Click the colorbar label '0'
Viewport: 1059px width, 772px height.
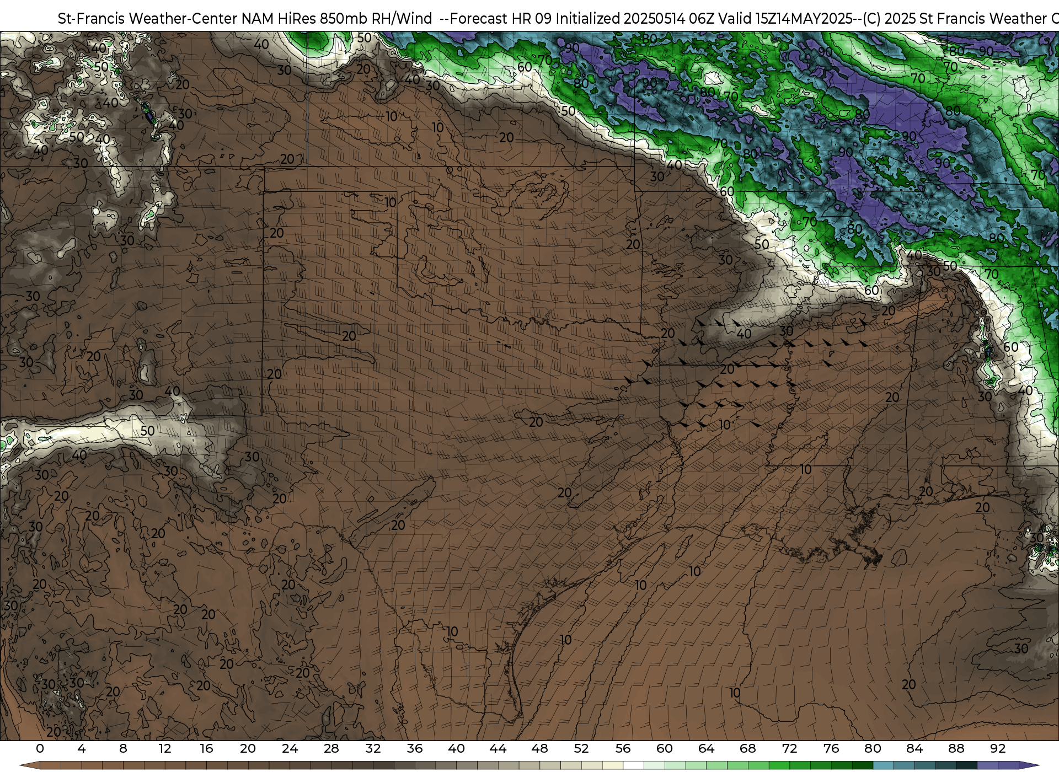[x=40, y=748]
